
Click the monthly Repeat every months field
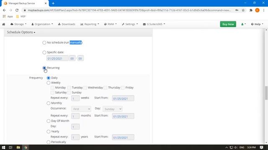tap(75, 116)
